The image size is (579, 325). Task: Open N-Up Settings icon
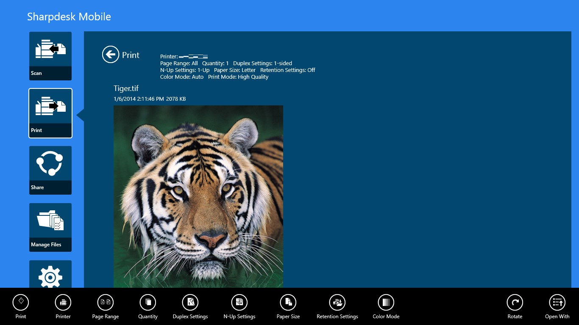point(239,302)
